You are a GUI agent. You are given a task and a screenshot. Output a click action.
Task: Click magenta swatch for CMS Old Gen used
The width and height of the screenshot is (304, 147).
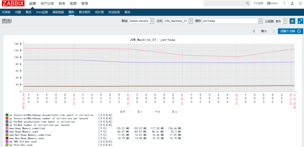pos(7,142)
